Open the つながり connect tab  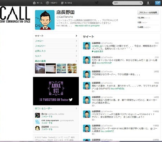coord(52,3)
